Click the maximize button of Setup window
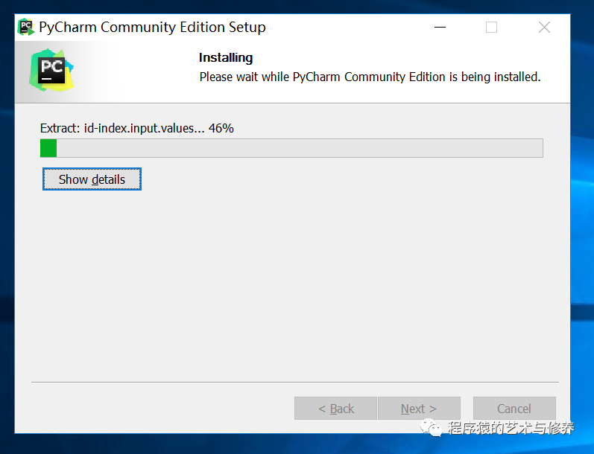The image size is (594, 454). click(x=491, y=28)
